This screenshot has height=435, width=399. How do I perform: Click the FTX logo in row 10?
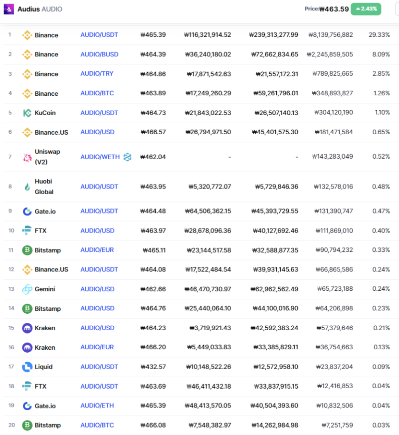click(26, 230)
